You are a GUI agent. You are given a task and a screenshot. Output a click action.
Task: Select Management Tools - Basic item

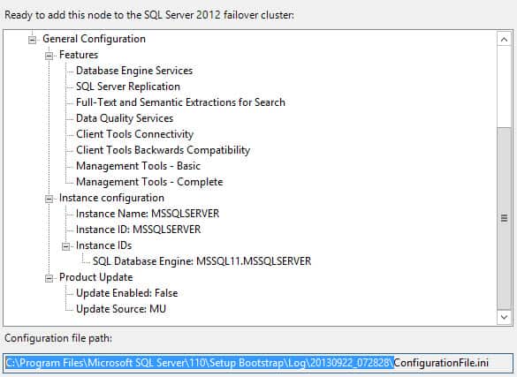(138, 166)
